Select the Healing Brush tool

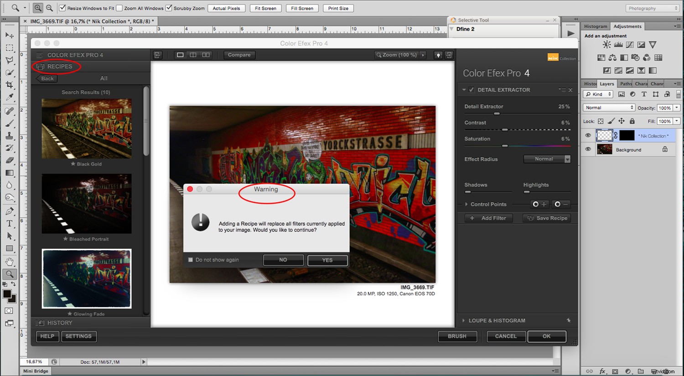[x=10, y=110]
